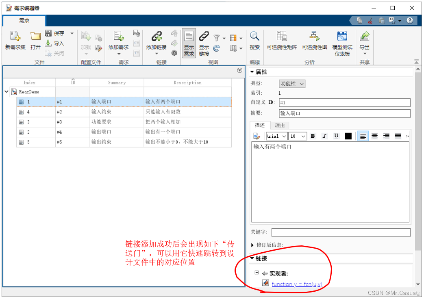Click the 新需求集 (New Requirement Set) icon
This screenshot has width=424, height=299.
(x=15, y=37)
